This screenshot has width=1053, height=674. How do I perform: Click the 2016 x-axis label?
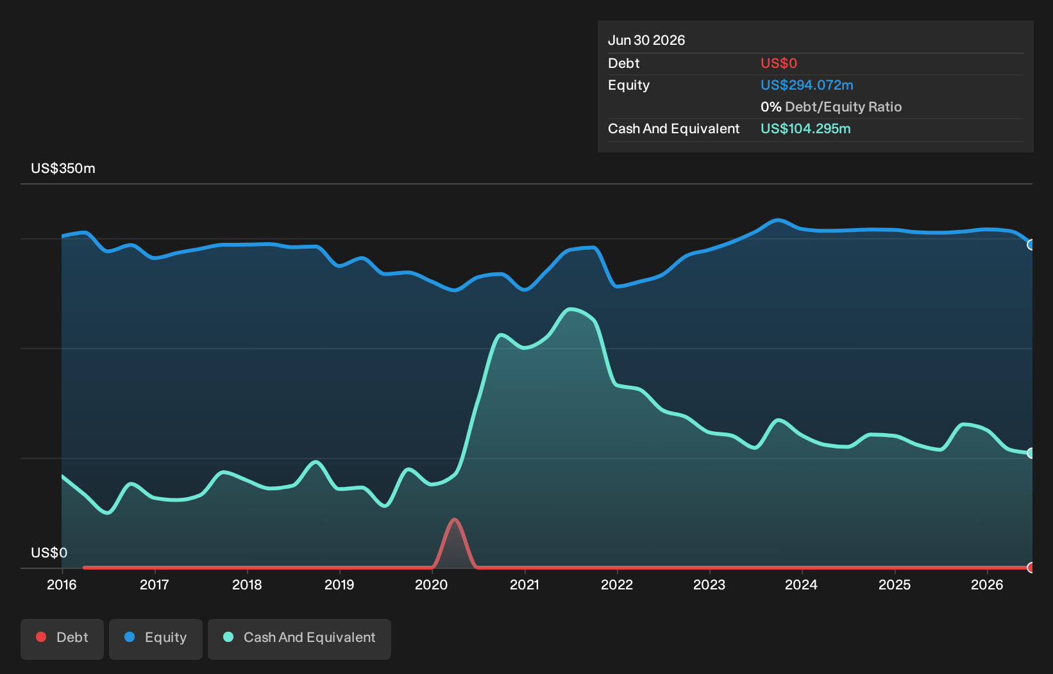pyautogui.click(x=62, y=585)
